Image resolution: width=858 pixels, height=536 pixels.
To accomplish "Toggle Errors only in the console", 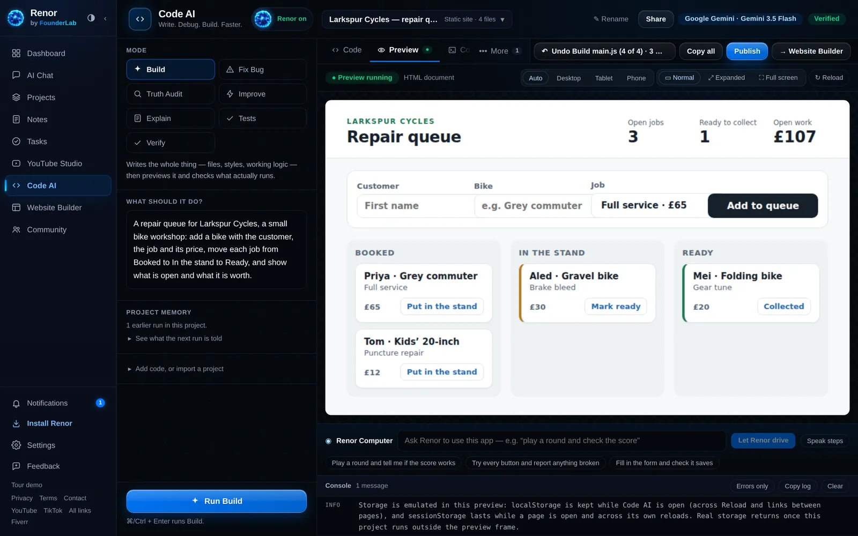I will (x=752, y=486).
